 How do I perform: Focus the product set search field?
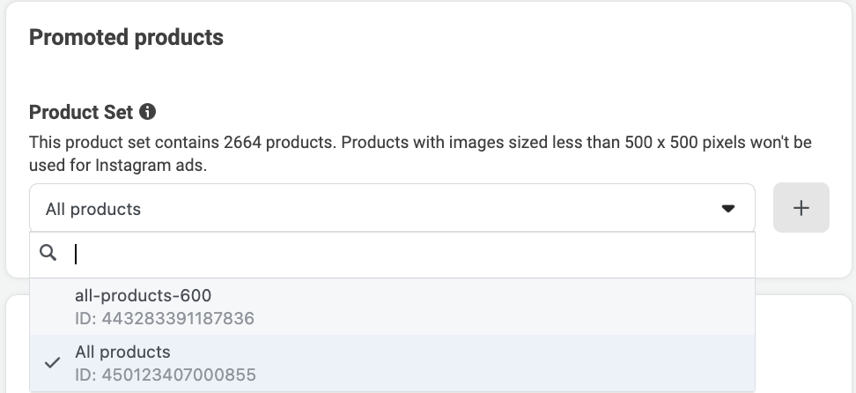[x=392, y=254]
